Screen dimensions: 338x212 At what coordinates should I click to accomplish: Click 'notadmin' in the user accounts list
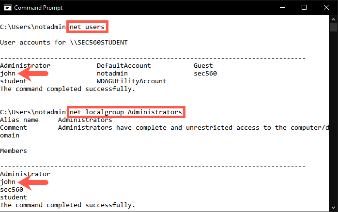(112, 73)
